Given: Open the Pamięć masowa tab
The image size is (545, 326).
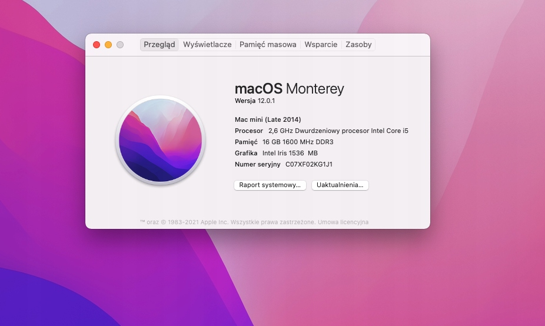Looking at the screenshot, I should pyautogui.click(x=268, y=45).
